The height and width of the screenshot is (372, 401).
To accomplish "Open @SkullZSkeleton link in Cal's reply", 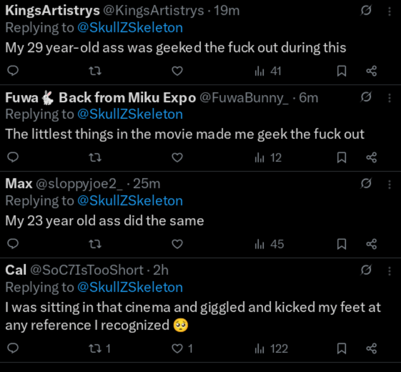I will [x=130, y=288].
